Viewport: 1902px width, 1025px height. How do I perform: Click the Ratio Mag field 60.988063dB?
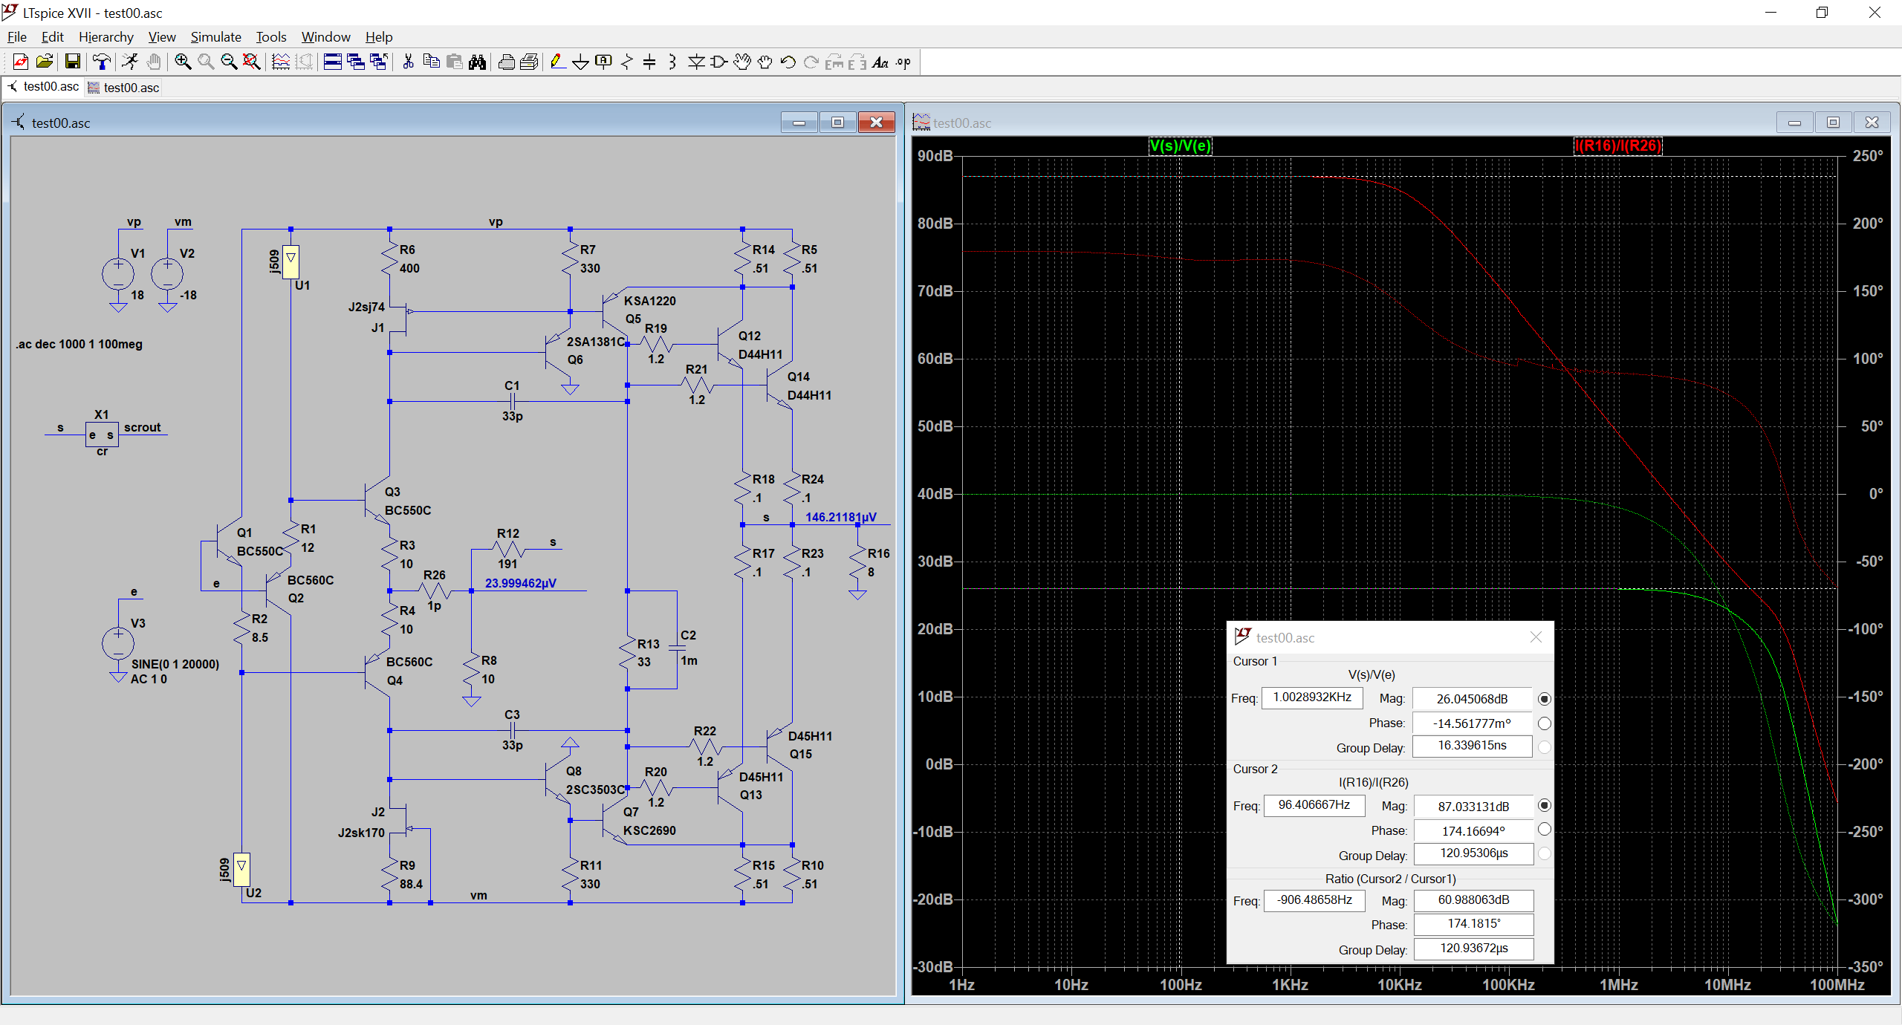[x=1474, y=900]
